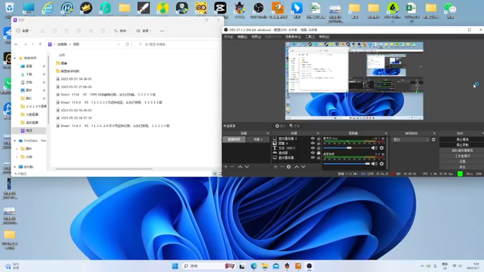Expand address bar history dropdown chevron
484x272 pixels.
(119, 44)
